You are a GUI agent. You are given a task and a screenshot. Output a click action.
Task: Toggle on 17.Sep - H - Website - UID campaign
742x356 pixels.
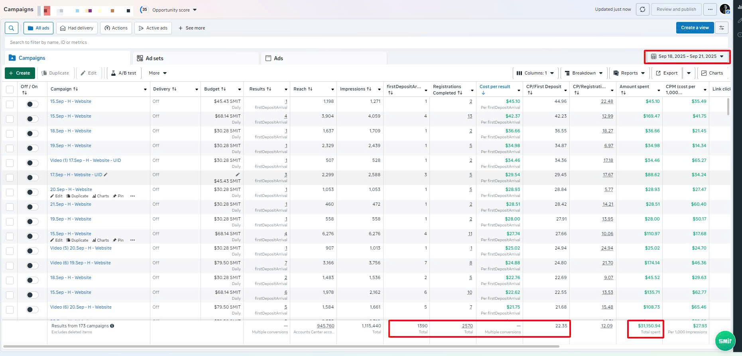32,177
